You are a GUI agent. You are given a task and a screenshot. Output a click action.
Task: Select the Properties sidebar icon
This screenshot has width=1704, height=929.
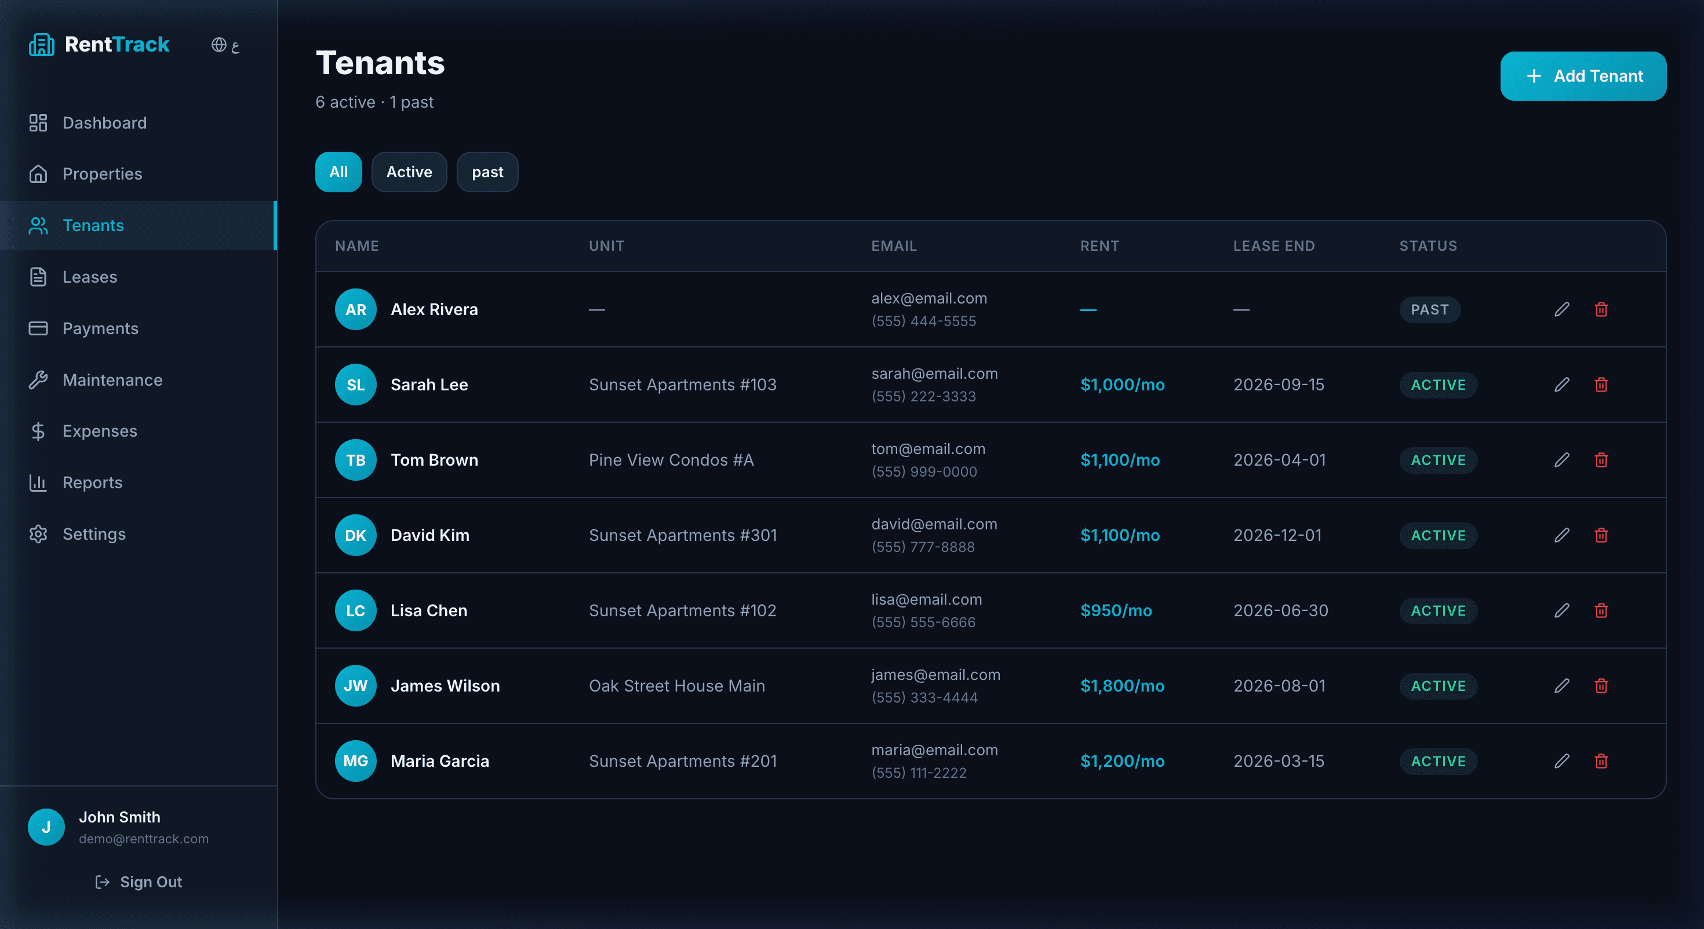(x=38, y=174)
